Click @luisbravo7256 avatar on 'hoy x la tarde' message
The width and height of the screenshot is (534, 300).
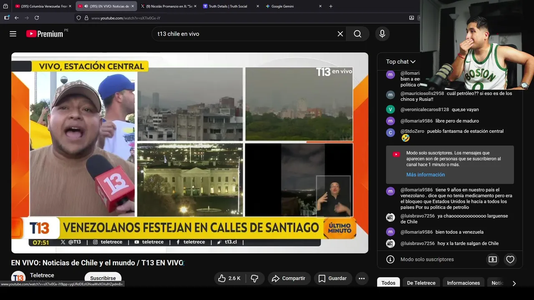390,243
